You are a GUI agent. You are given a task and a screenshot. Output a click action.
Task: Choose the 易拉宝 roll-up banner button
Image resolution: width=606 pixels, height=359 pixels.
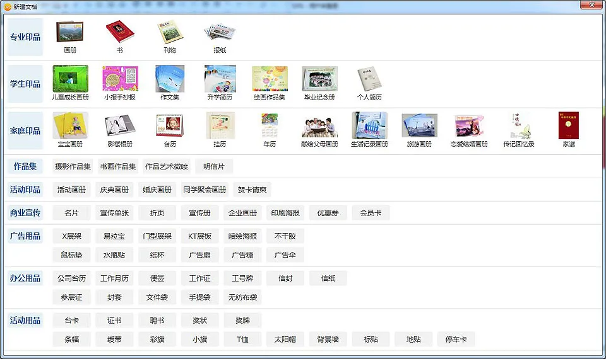(114, 236)
